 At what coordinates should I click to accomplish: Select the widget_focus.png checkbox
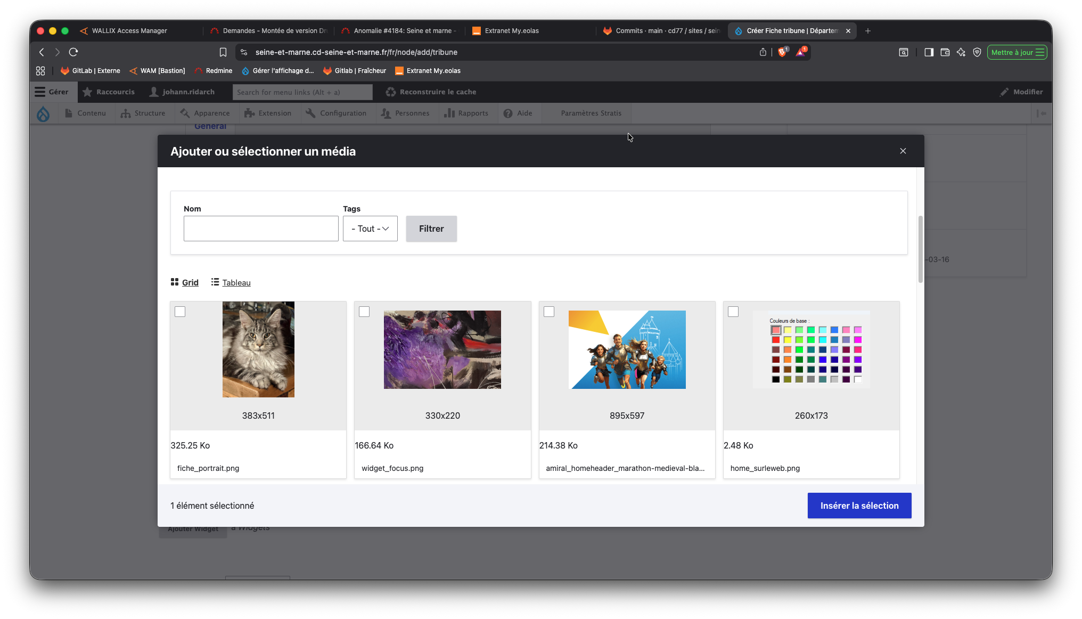pos(364,312)
